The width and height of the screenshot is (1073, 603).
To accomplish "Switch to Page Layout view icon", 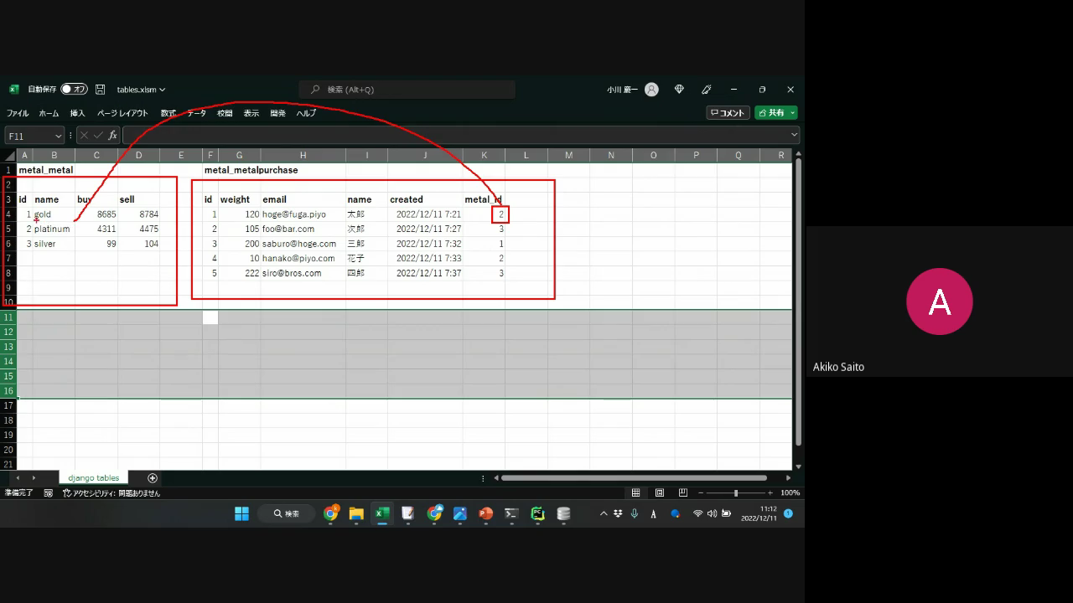I will pos(660,492).
